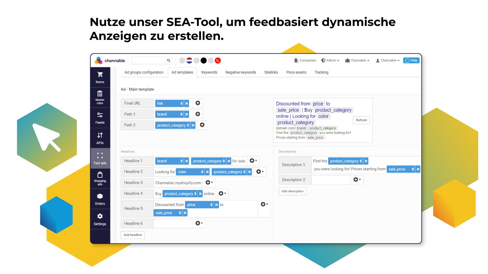Open Settings in the sidebar
The image size is (488, 274).
point(100,219)
